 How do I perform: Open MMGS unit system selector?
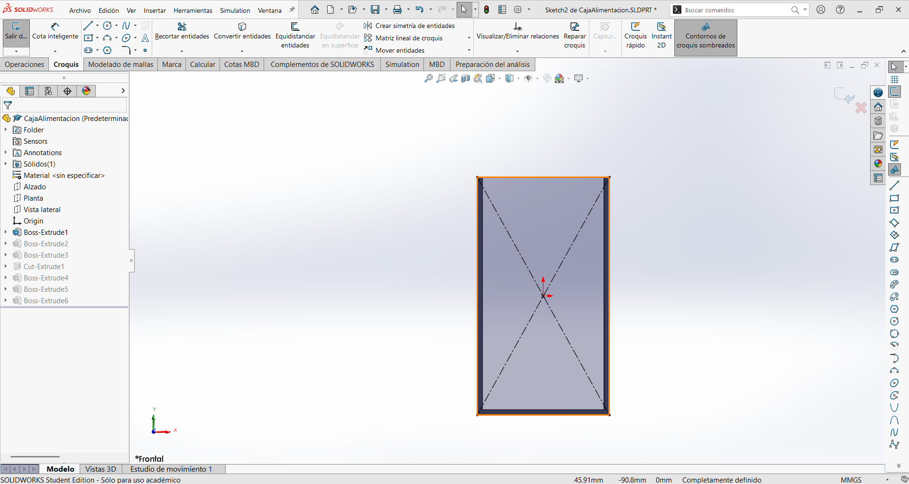click(x=851, y=480)
